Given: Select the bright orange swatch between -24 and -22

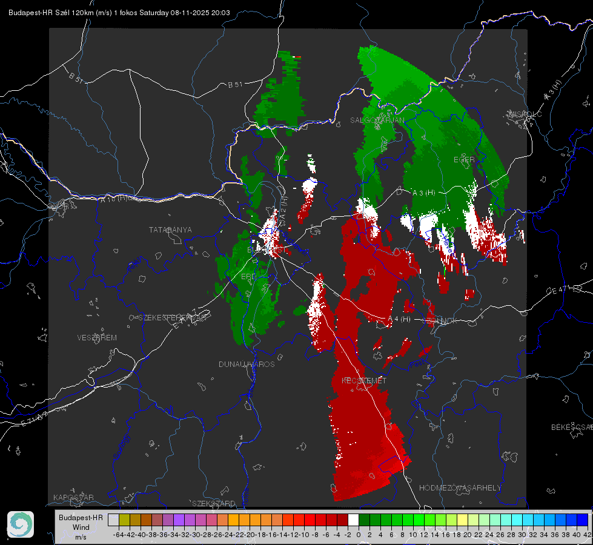Looking at the screenshot, I should tap(233, 520).
